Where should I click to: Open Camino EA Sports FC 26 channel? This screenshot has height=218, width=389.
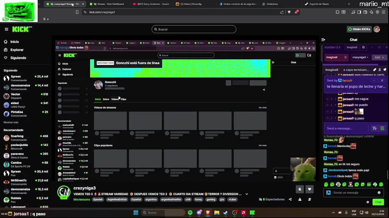(26, 164)
